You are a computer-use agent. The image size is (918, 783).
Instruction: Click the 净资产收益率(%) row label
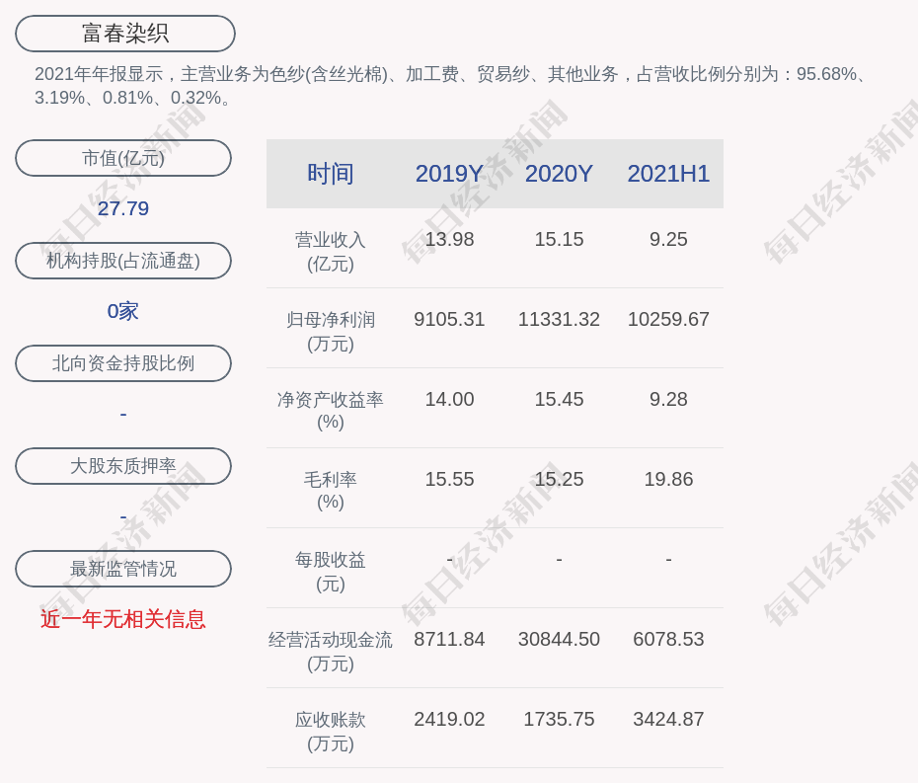(331, 411)
